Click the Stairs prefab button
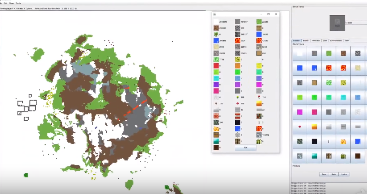Image resolution: width=367 pixels, height=194 pixels. tap(344, 174)
